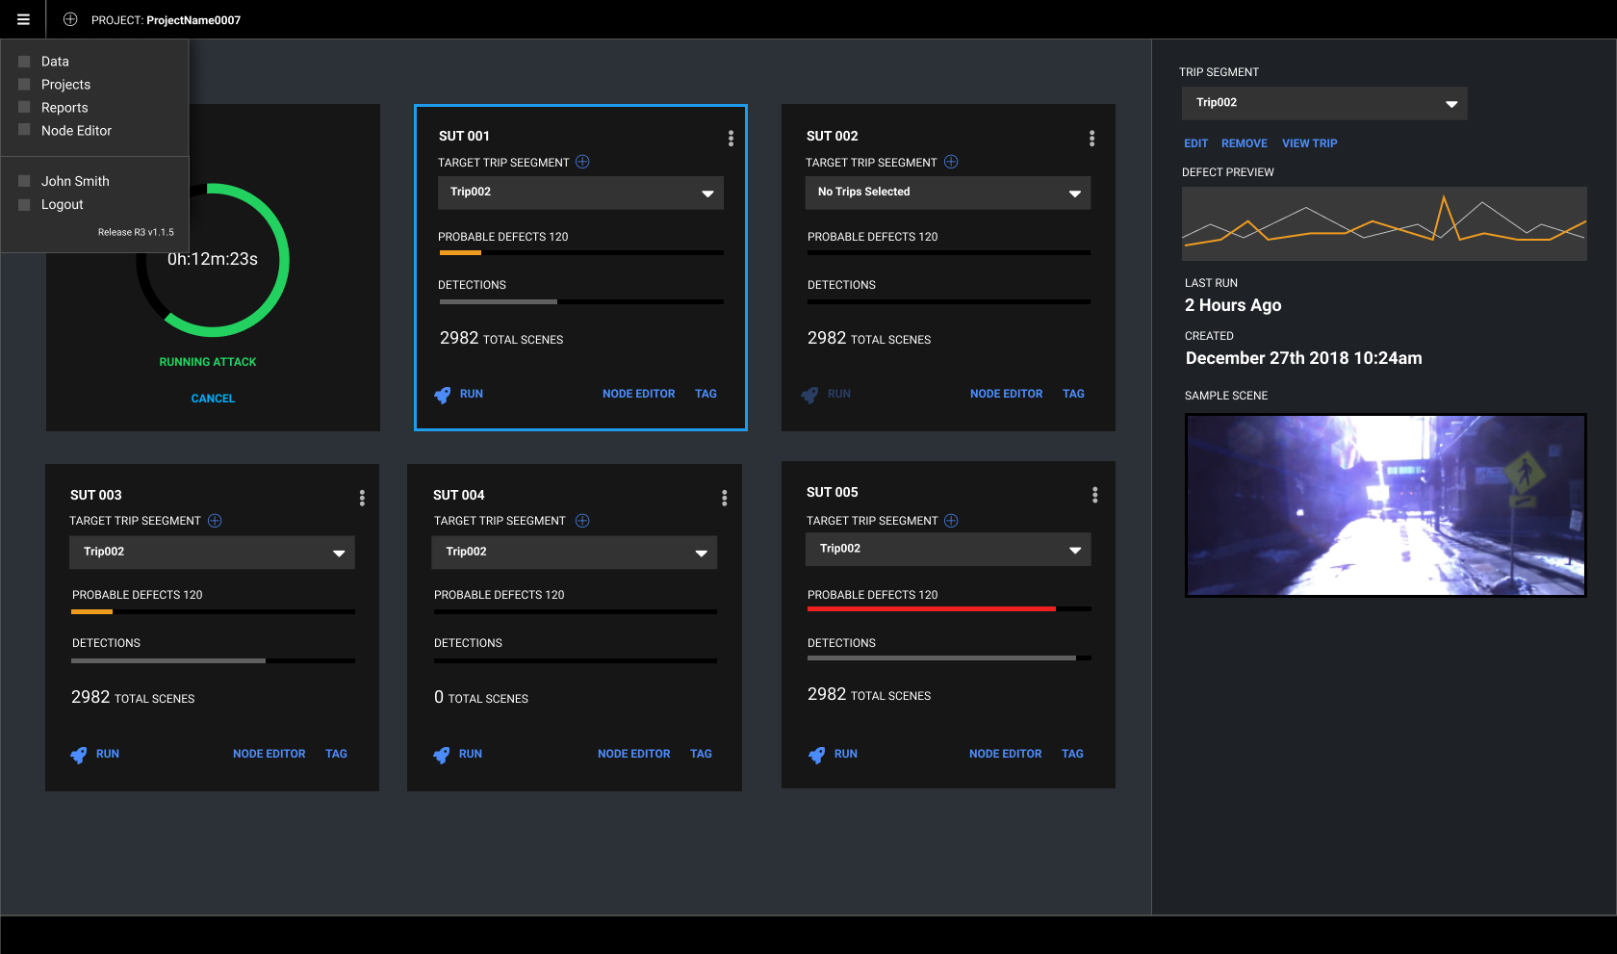The height and width of the screenshot is (954, 1617).
Task: Click the square icon next to Reports
Action: [x=25, y=108]
